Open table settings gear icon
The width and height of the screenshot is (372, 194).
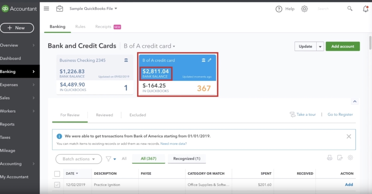tap(351, 157)
